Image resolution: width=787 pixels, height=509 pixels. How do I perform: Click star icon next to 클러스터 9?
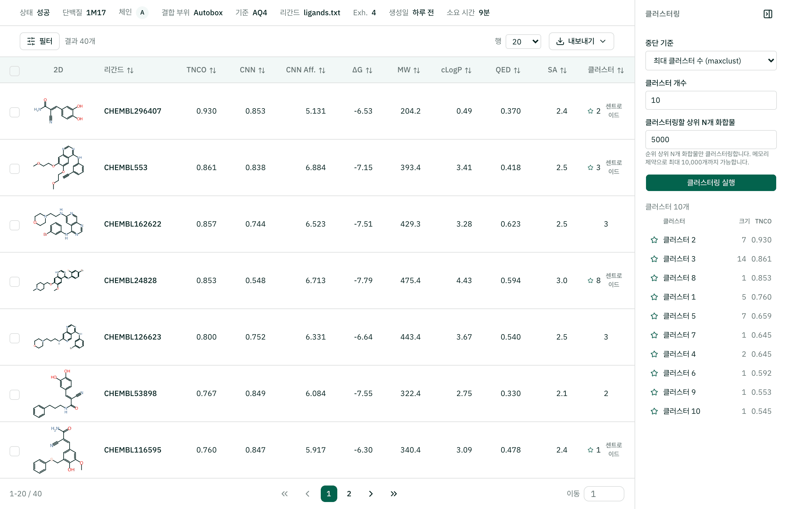pos(654,393)
